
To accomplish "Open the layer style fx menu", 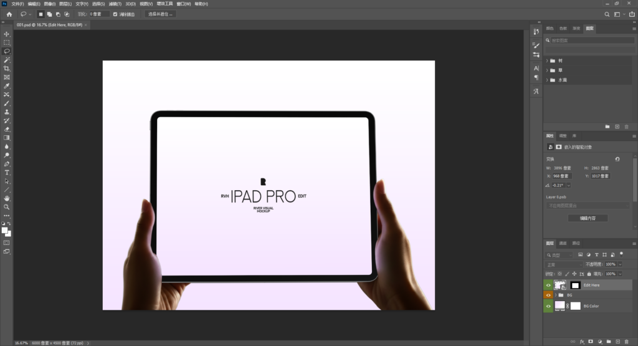I will pos(582,342).
